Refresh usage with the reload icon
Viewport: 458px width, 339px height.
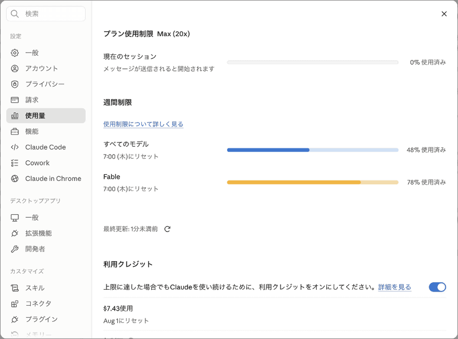click(x=167, y=229)
